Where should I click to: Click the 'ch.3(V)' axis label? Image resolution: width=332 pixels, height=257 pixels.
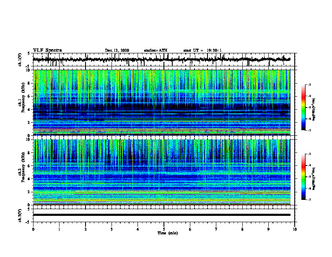point(20,215)
